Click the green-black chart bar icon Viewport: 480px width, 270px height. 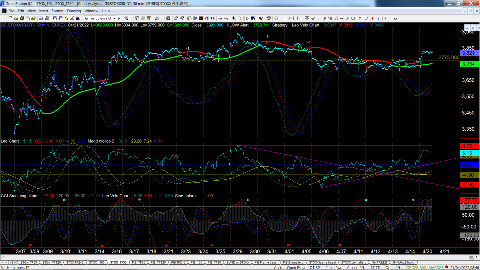pyautogui.click(x=201, y=18)
